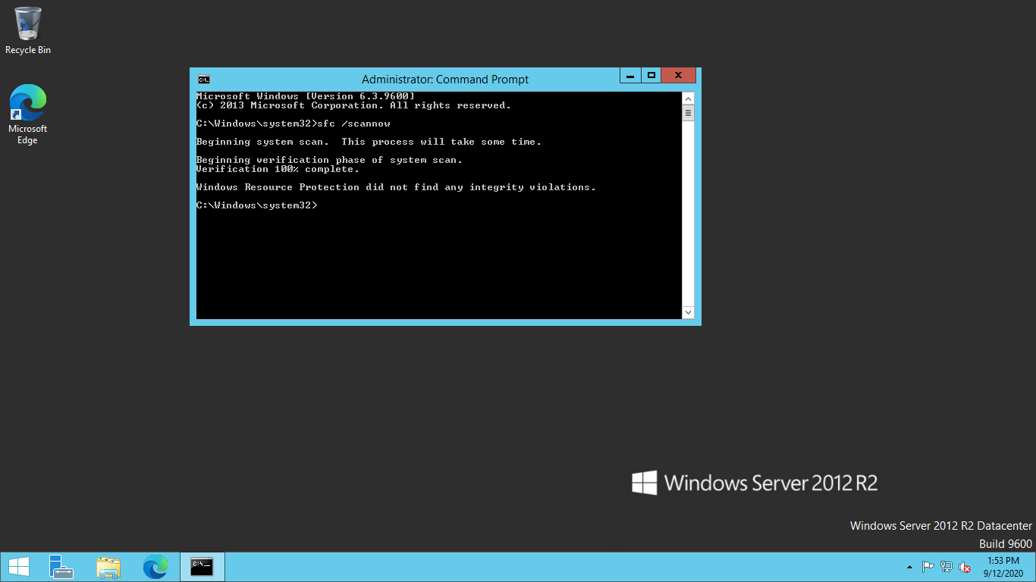Image resolution: width=1036 pixels, height=582 pixels.
Task: Open the Command Prompt title bar system icon
Action: [x=204, y=80]
